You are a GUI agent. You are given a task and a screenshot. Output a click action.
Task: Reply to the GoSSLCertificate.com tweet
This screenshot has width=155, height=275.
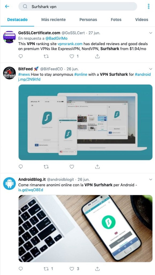coord(21,56)
